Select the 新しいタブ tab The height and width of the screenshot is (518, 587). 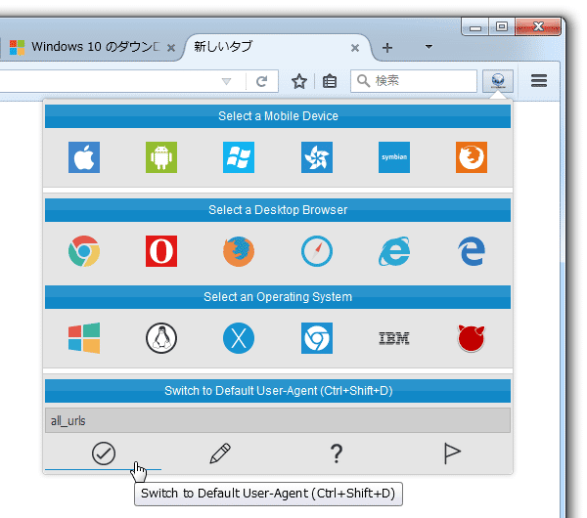(277, 47)
